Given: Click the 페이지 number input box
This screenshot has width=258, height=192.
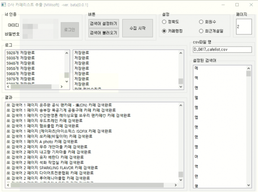Looking at the screenshot, I should [243, 27].
